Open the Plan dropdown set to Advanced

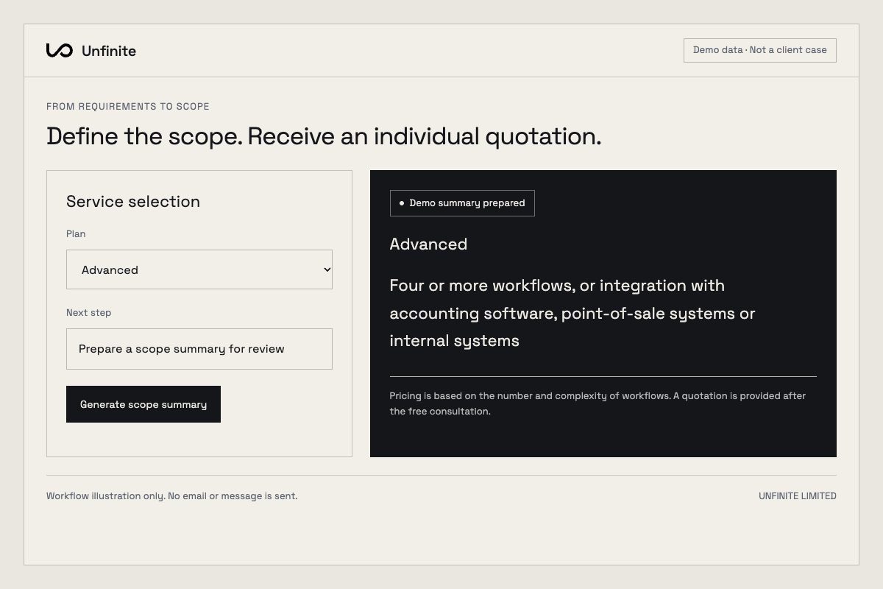point(199,269)
